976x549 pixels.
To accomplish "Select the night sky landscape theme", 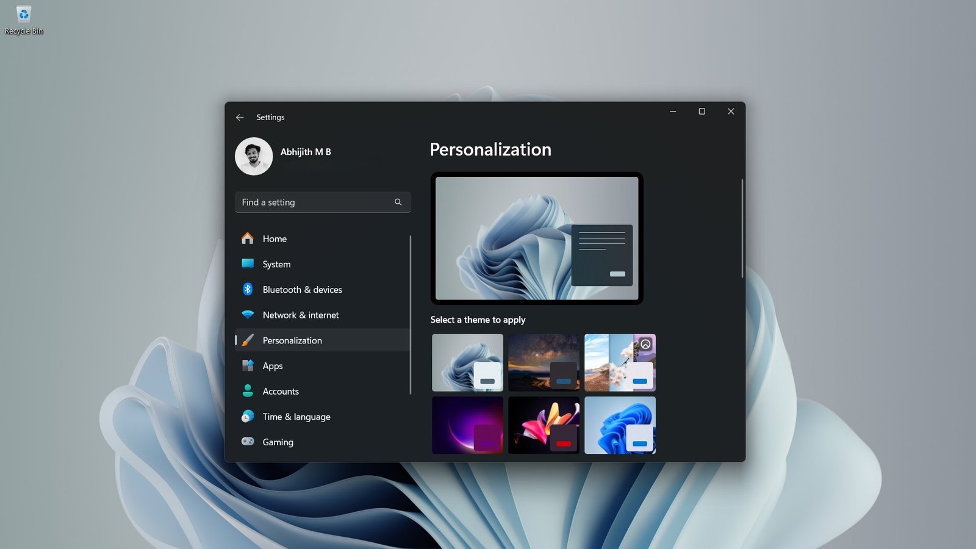I will click(x=544, y=362).
